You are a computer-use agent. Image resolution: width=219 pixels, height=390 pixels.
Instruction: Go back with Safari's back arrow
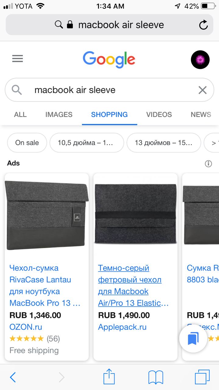[x=13, y=377]
